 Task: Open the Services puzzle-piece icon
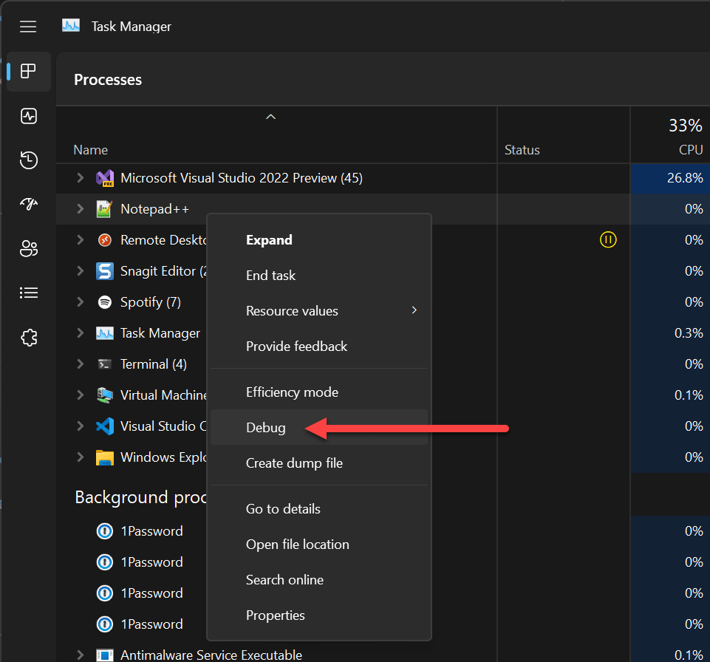pyautogui.click(x=29, y=338)
